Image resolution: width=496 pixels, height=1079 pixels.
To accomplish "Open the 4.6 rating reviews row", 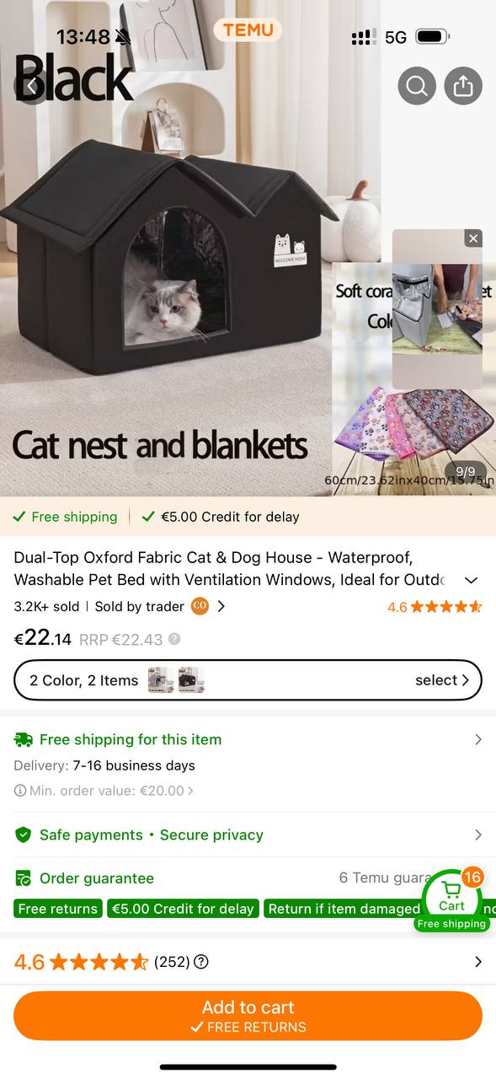I will click(x=248, y=962).
